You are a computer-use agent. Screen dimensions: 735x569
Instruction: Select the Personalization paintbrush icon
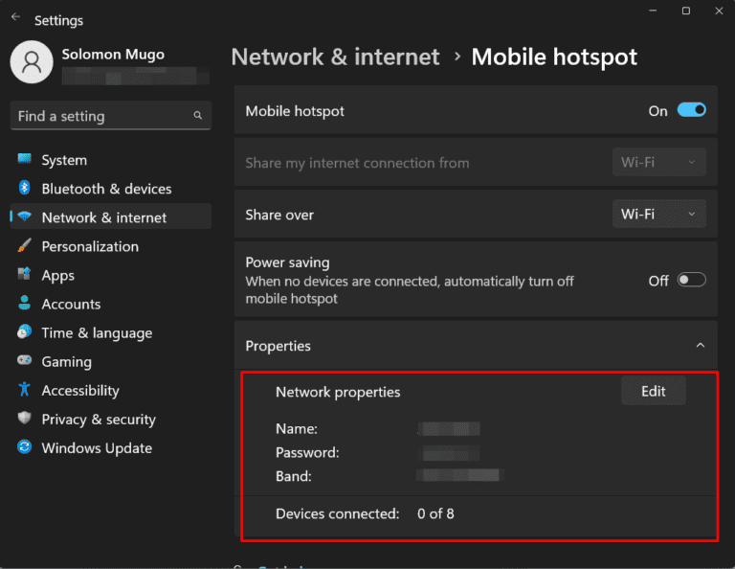coord(25,246)
